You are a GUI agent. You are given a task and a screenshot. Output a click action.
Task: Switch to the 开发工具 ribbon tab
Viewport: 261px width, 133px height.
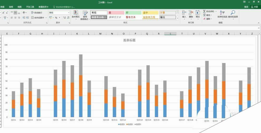coord(30,7)
